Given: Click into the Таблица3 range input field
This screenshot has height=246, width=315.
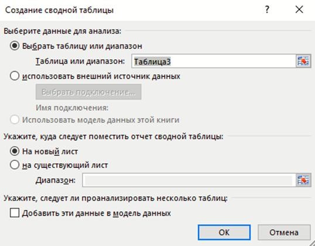Looking at the screenshot, I should pos(214,61).
